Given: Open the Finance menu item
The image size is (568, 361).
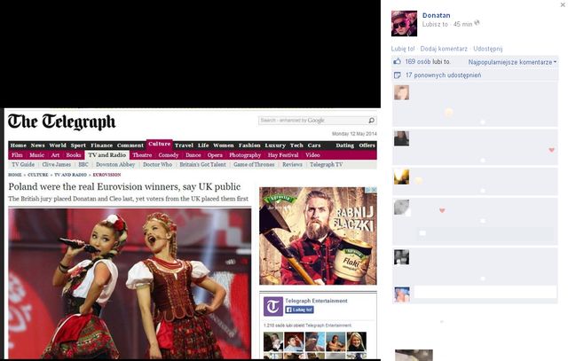Looking at the screenshot, I should click(101, 145).
